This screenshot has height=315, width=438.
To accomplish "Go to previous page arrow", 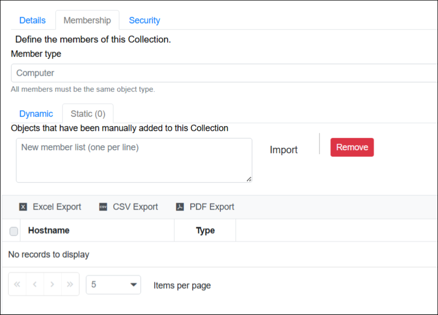I will pos(34,284).
